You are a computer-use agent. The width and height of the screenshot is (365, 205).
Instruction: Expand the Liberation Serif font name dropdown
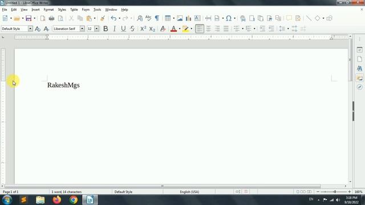pos(82,28)
